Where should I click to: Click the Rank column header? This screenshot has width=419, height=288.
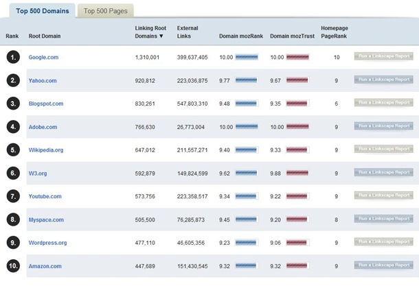(x=12, y=36)
